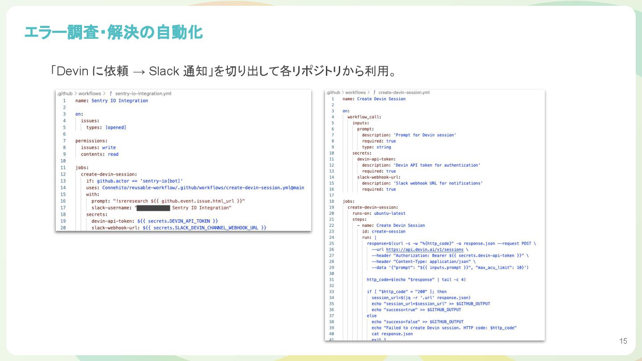Viewport: 642px width, 361px height.
Task: Select workflows folder in the right editor breadcrumb
Action: coord(355,92)
